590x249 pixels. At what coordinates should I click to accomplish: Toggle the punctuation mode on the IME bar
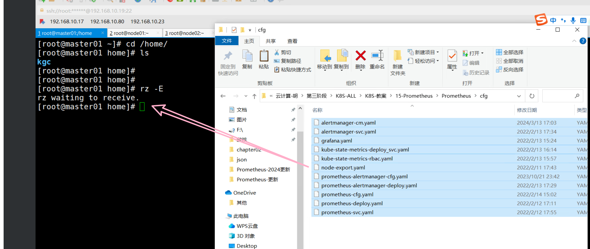(563, 20)
